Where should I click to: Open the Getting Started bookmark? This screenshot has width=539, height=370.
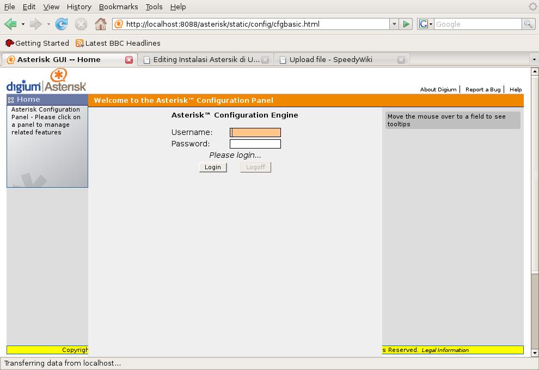tap(37, 43)
